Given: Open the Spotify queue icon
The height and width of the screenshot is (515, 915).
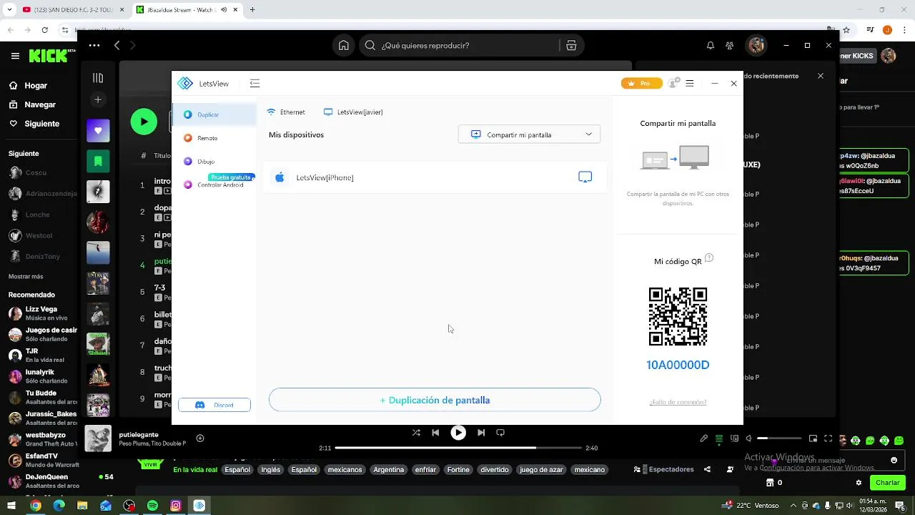Looking at the screenshot, I should tap(719, 438).
